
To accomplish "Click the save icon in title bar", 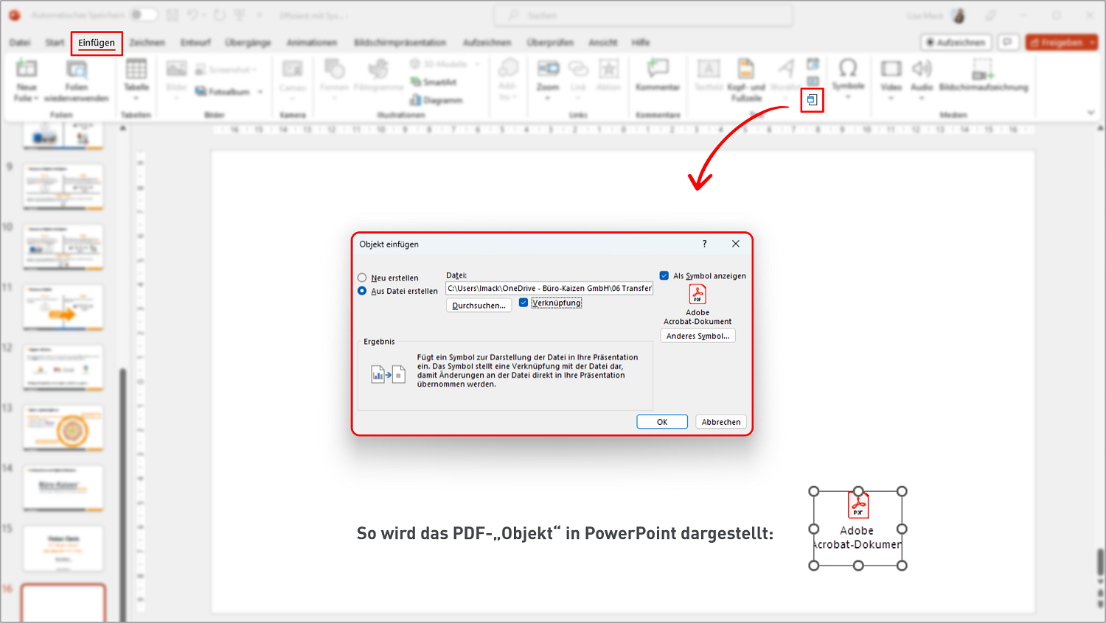I will (173, 15).
